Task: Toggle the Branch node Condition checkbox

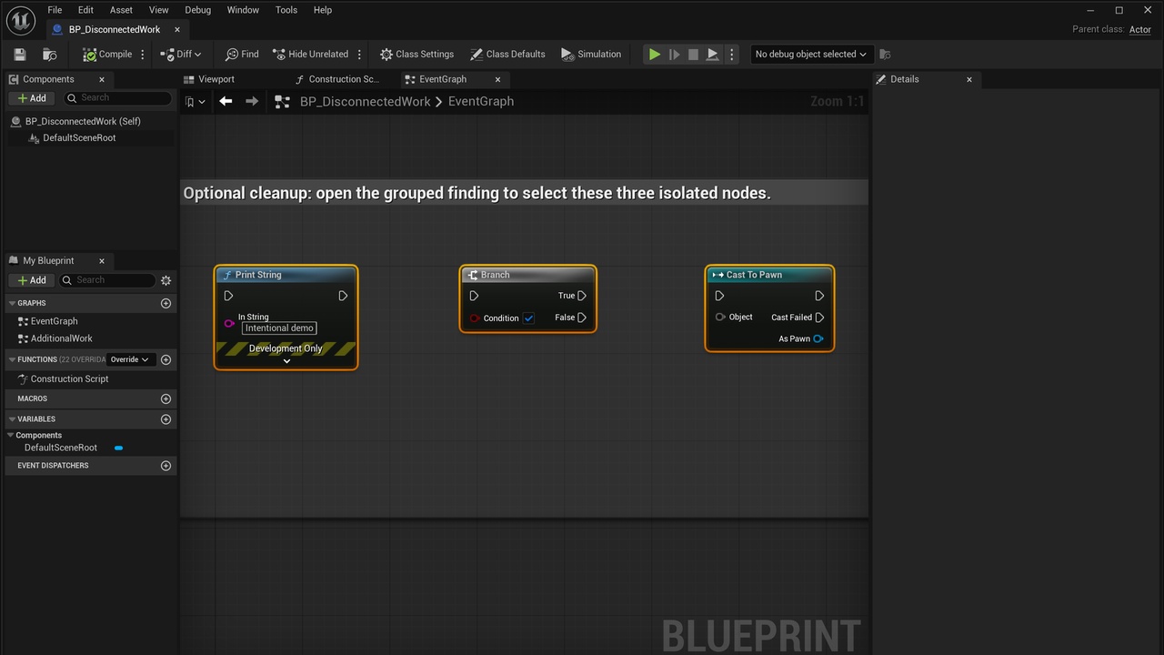Action: tap(528, 318)
